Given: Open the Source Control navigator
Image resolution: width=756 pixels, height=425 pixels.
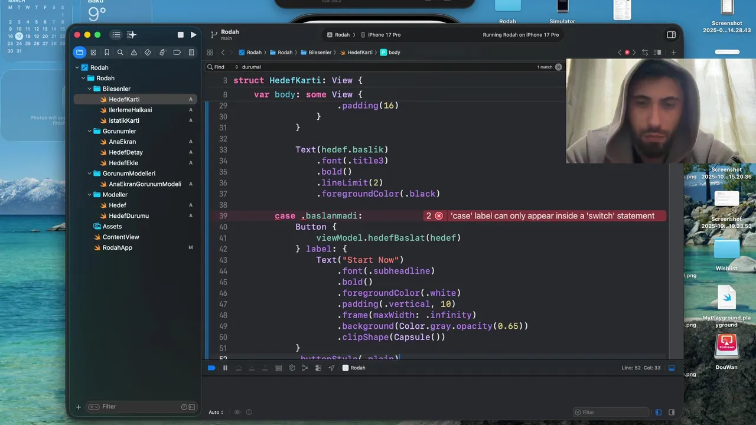Looking at the screenshot, I should pos(93,52).
